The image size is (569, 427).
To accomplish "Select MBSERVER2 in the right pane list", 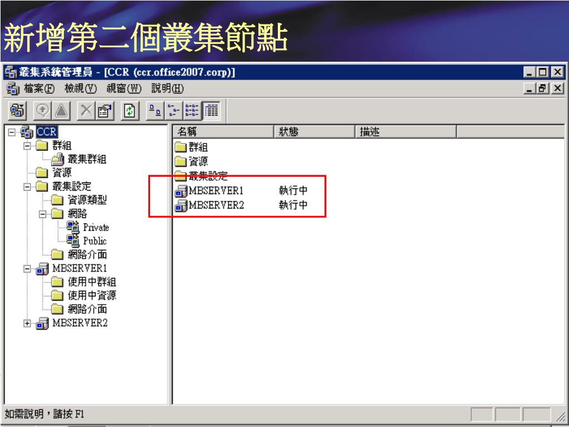I will coord(209,205).
